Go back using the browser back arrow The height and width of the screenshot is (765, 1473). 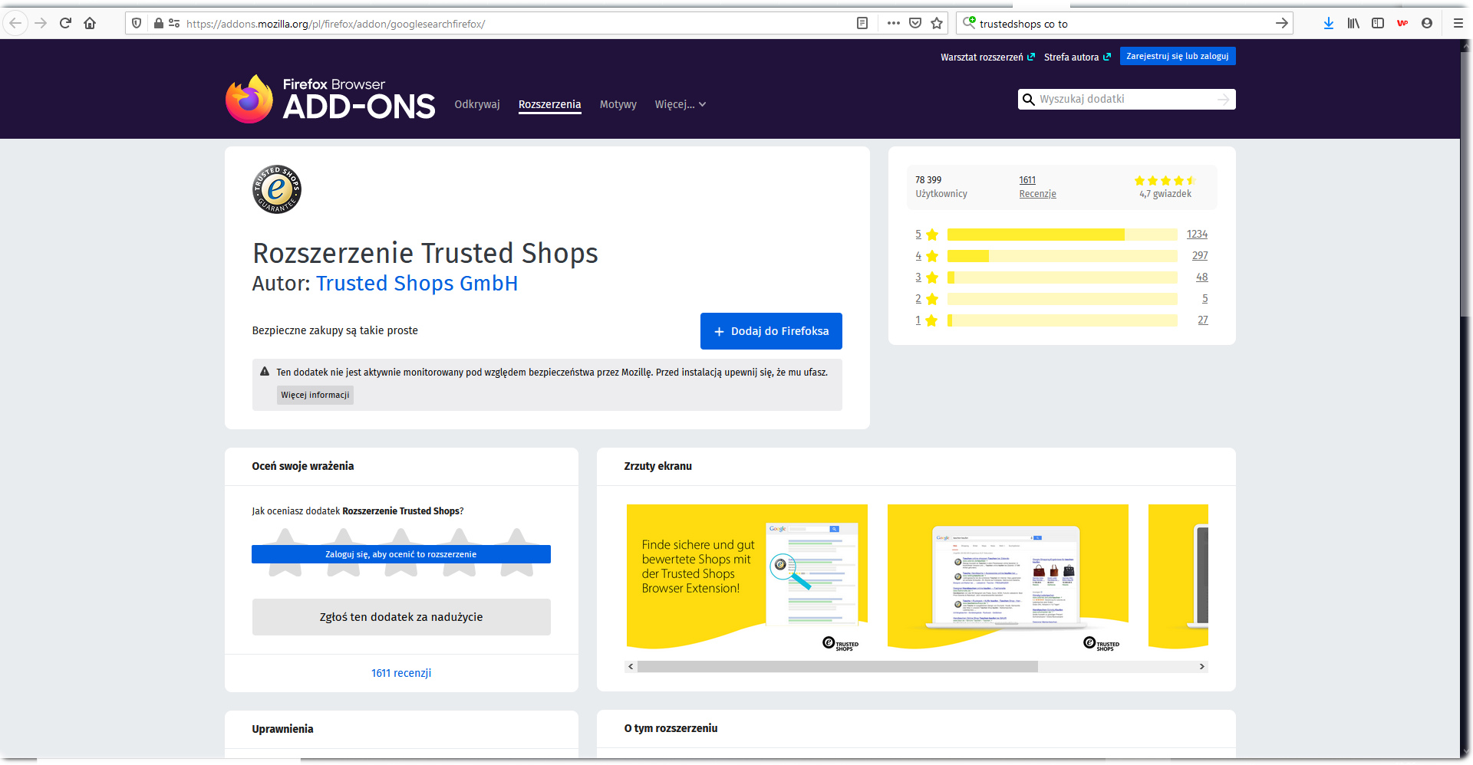click(x=15, y=23)
